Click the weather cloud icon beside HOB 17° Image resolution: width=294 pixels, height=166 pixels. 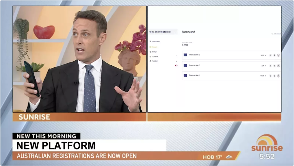(x=229, y=157)
